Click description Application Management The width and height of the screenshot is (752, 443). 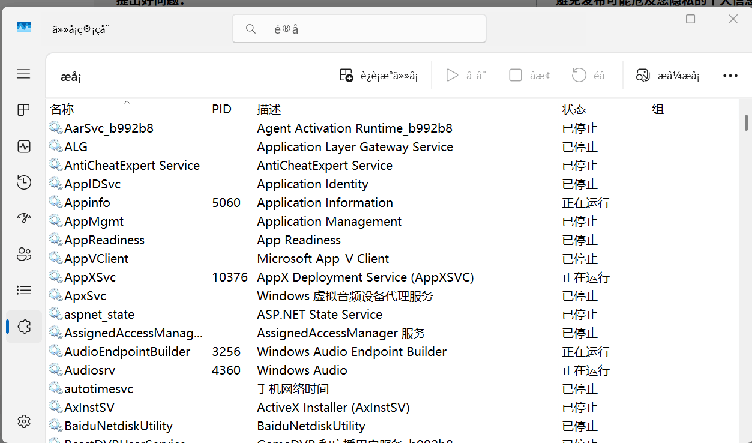[329, 221]
